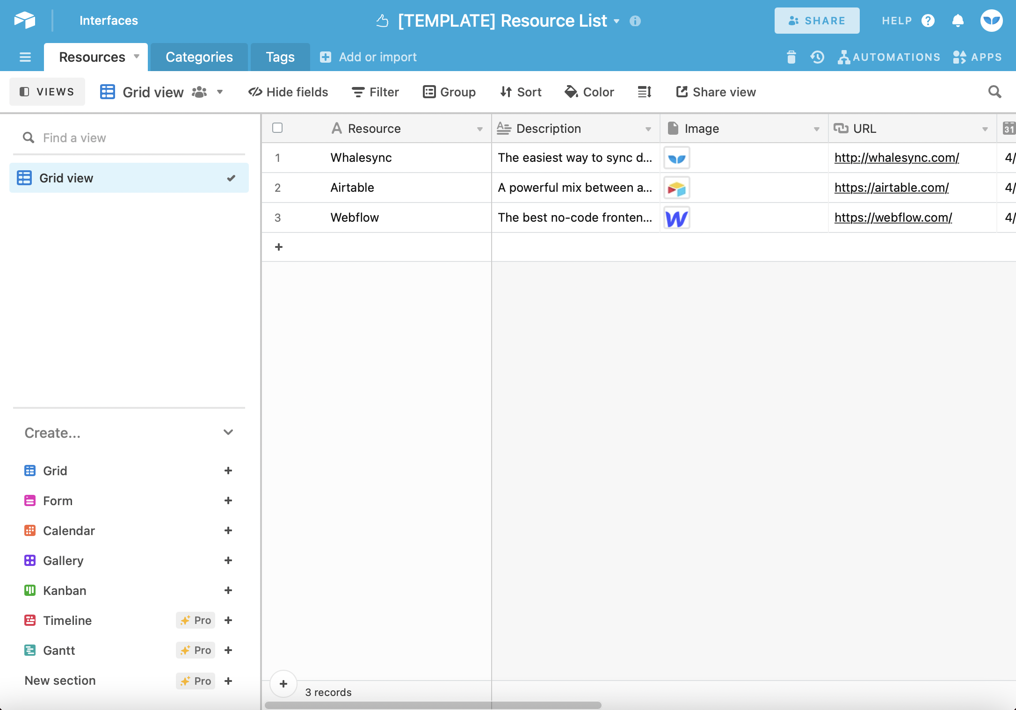Collapse the Create section
Screen dimensions: 1016x710
(228, 432)
